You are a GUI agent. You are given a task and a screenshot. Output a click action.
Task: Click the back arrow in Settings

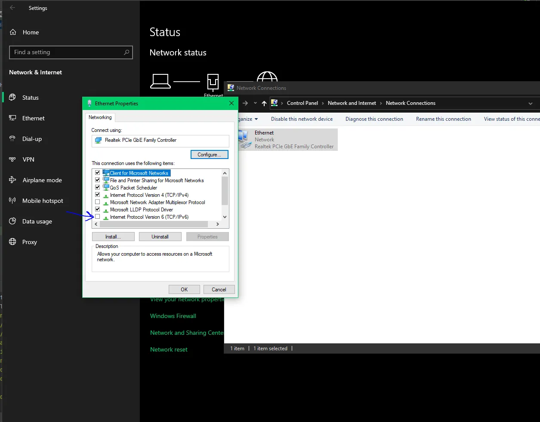12,8
